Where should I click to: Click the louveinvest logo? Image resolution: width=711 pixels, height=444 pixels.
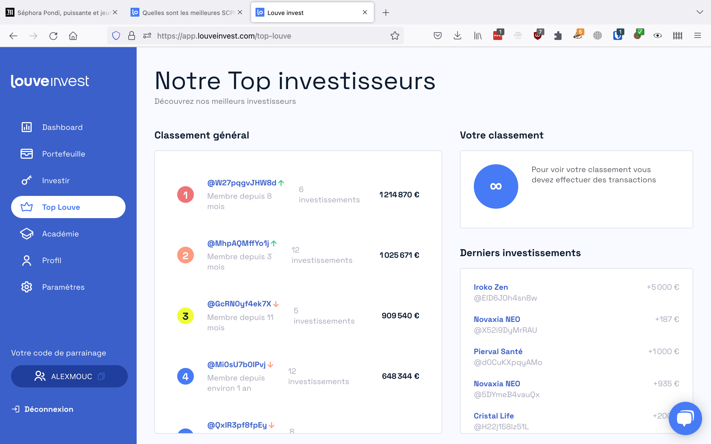[x=50, y=81]
